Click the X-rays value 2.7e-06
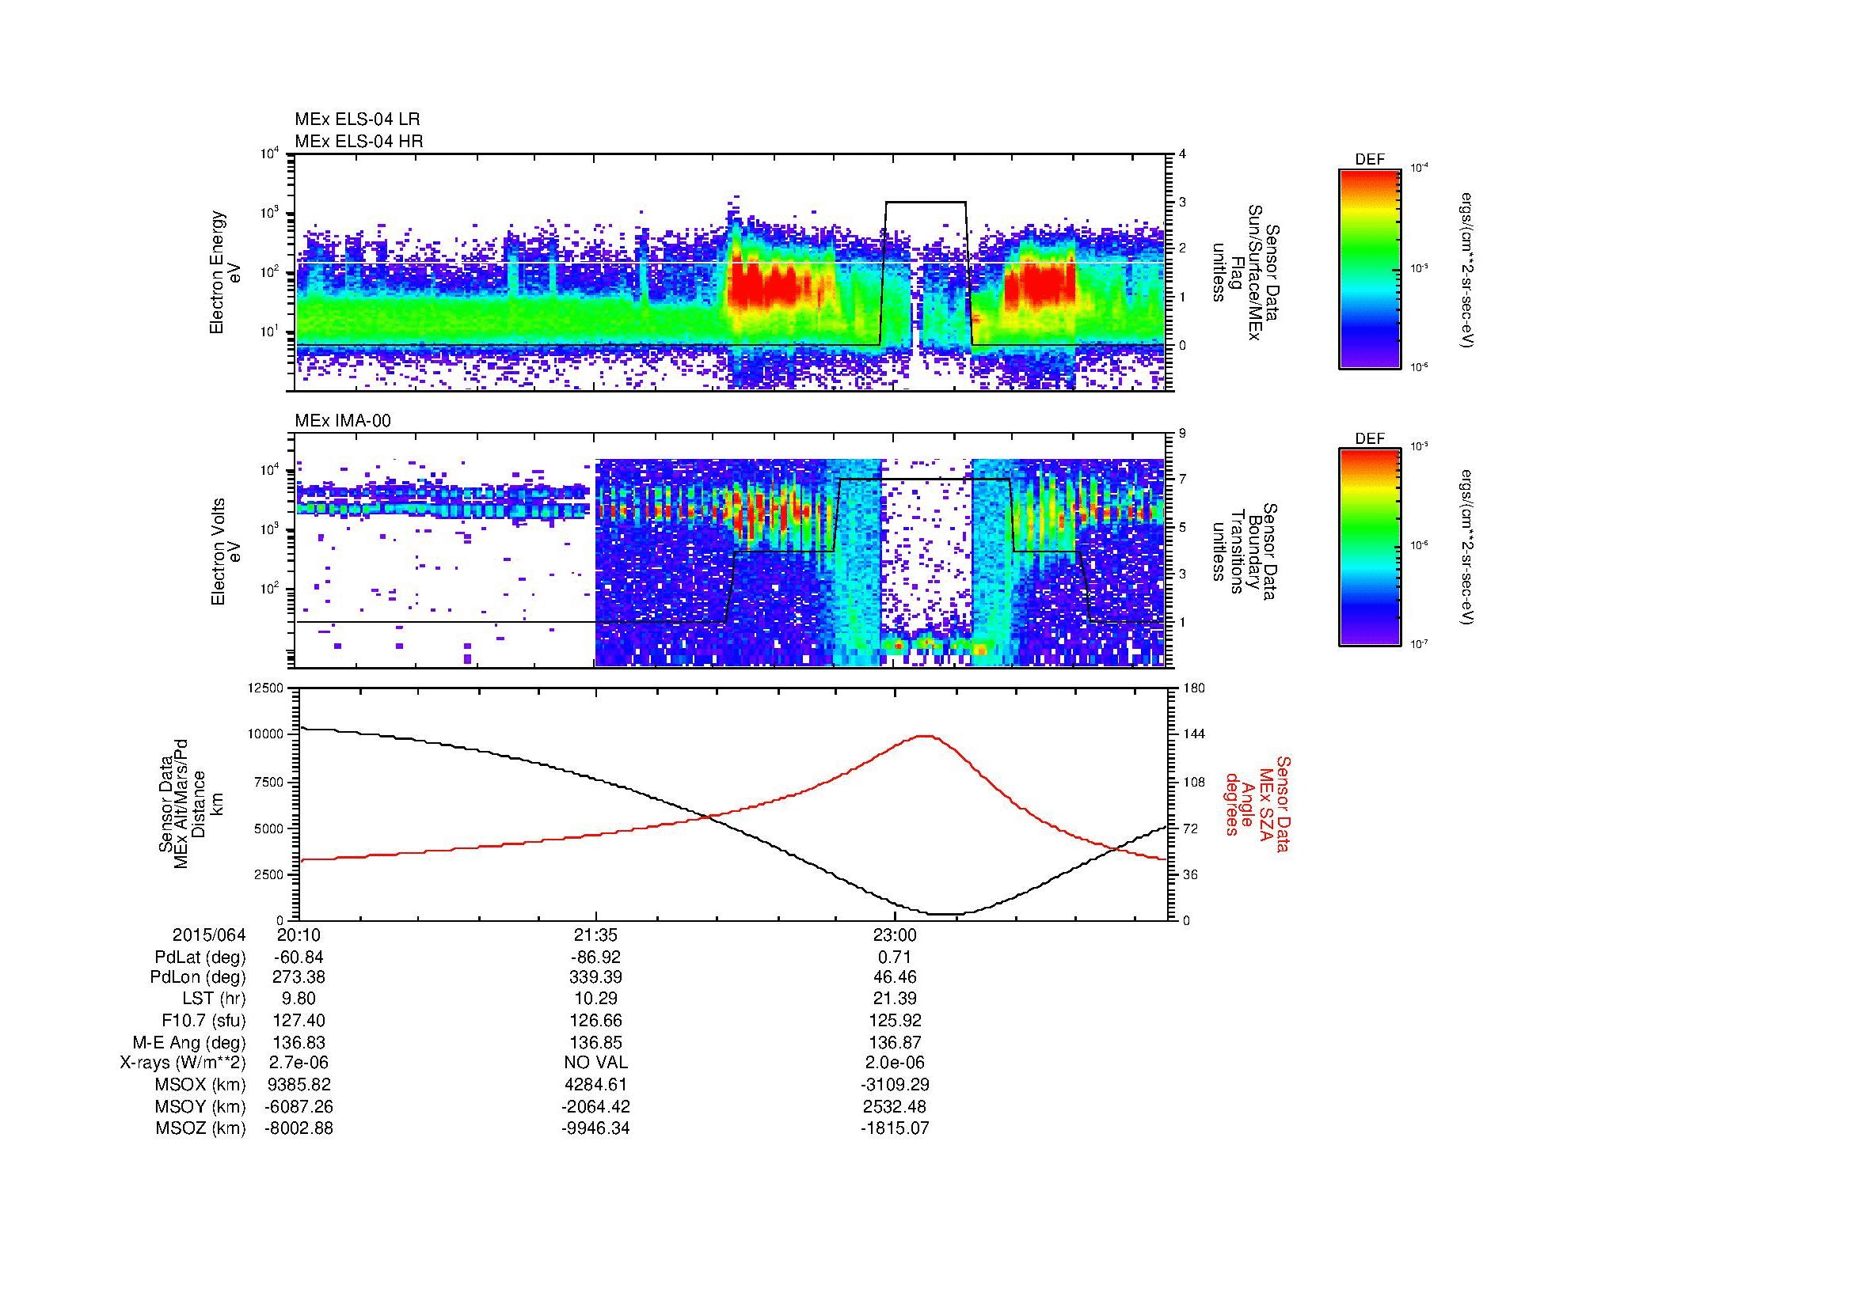The image size is (1852, 1308). pos(299,1063)
